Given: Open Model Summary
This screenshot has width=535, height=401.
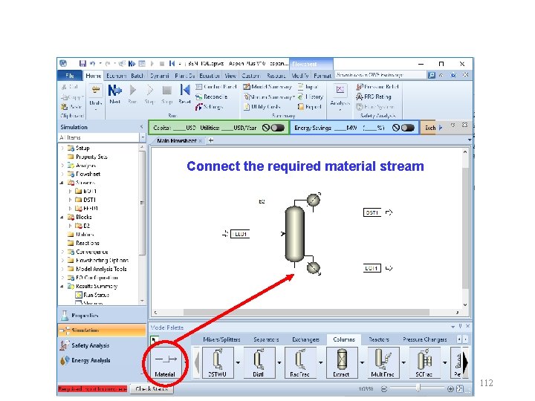Looking at the screenshot, I should click(267, 87).
